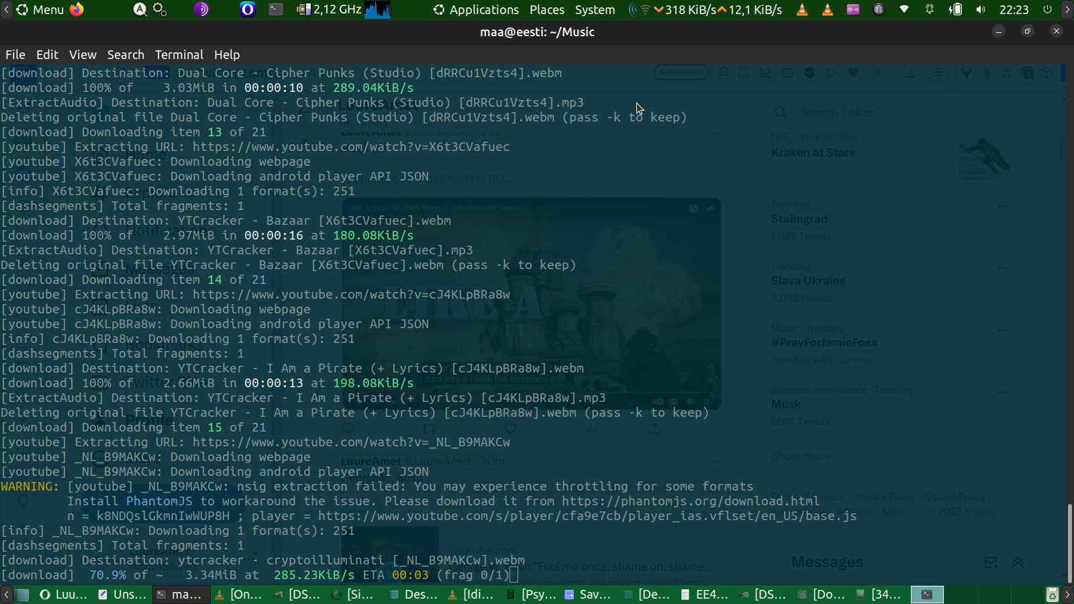Screen dimensions: 1074x604
Task: Switch to the '[Idi...' taskbar window
Action: (471, 595)
